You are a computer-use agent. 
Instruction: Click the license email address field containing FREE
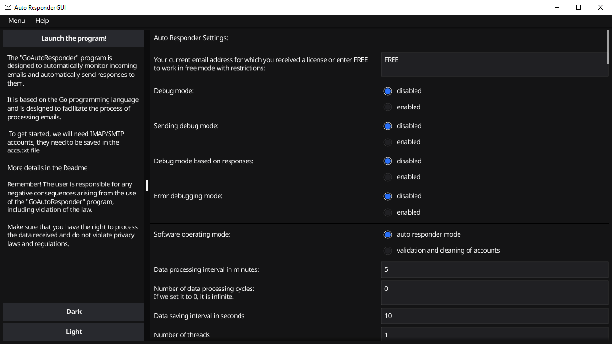coord(494,64)
